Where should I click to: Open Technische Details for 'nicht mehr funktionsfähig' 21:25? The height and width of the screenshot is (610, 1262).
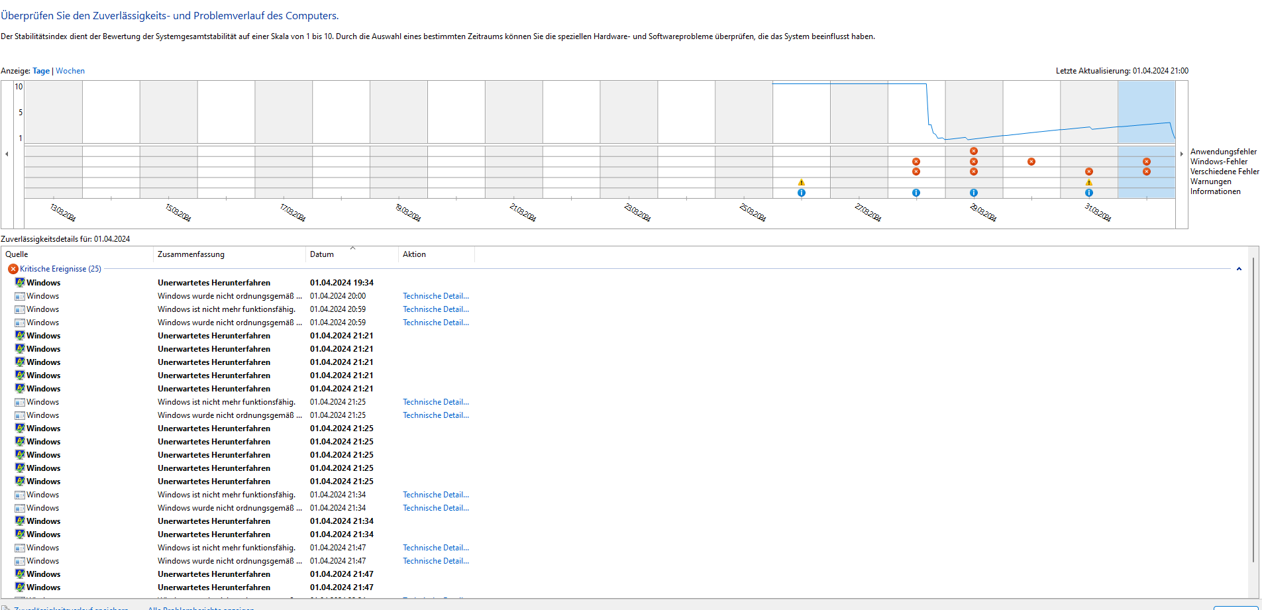(436, 402)
